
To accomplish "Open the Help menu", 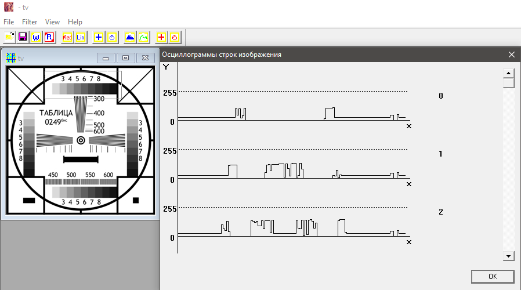I will [75, 22].
